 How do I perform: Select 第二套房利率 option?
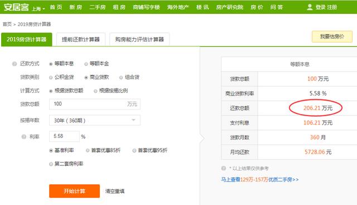(x=51, y=164)
